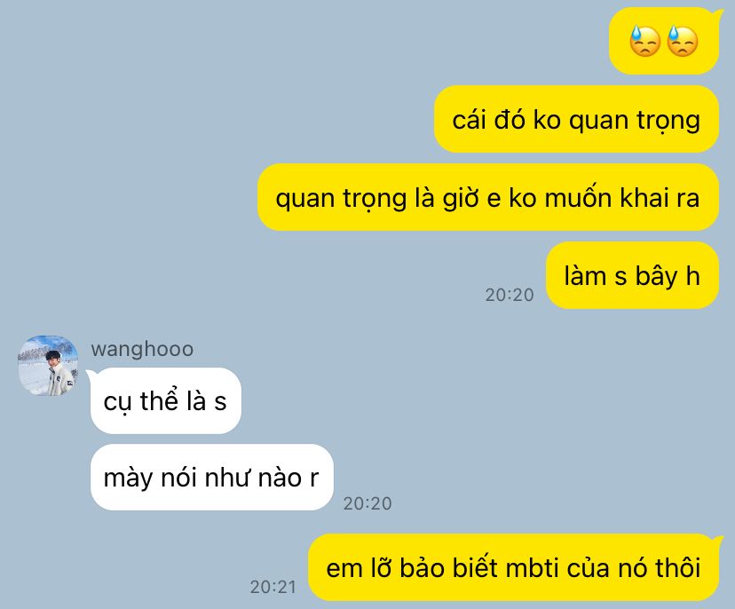Tap the 20:20 timestamp beside "làm s bây h"
Image resolution: width=735 pixels, height=609 pixels.
(x=510, y=295)
